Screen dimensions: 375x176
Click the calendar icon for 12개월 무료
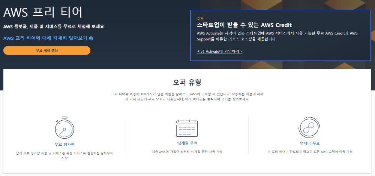[x=187, y=128]
